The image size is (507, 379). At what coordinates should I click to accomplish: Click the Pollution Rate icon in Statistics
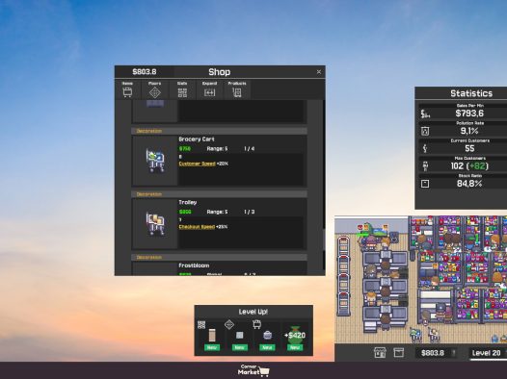(x=425, y=131)
